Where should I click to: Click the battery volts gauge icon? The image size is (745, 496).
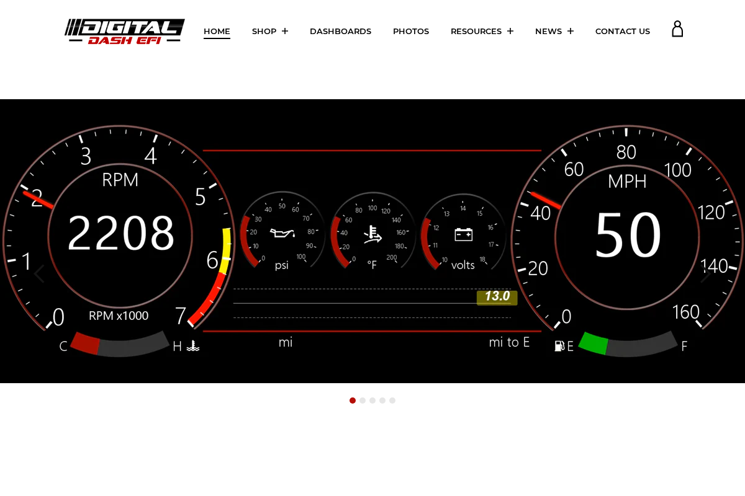463,234
